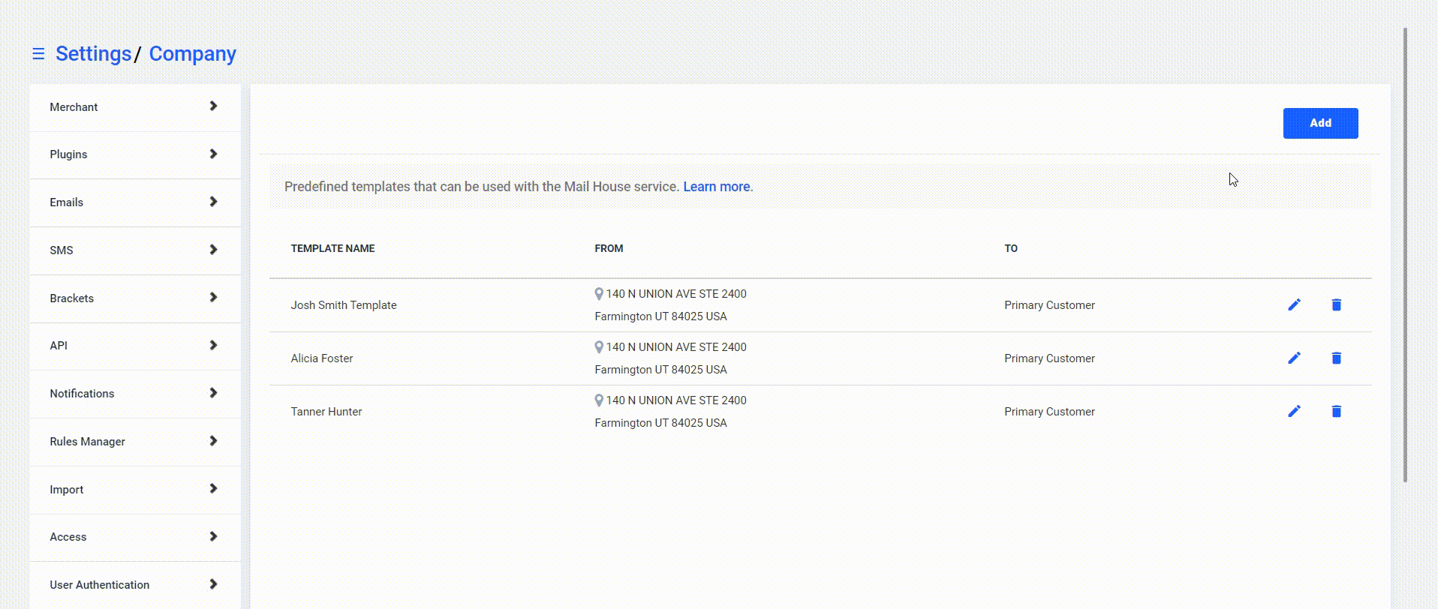The width and height of the screenshot is (1438, 609).
Task: Click Primary Customer in Alicia Foster row
Action: 1049,358
